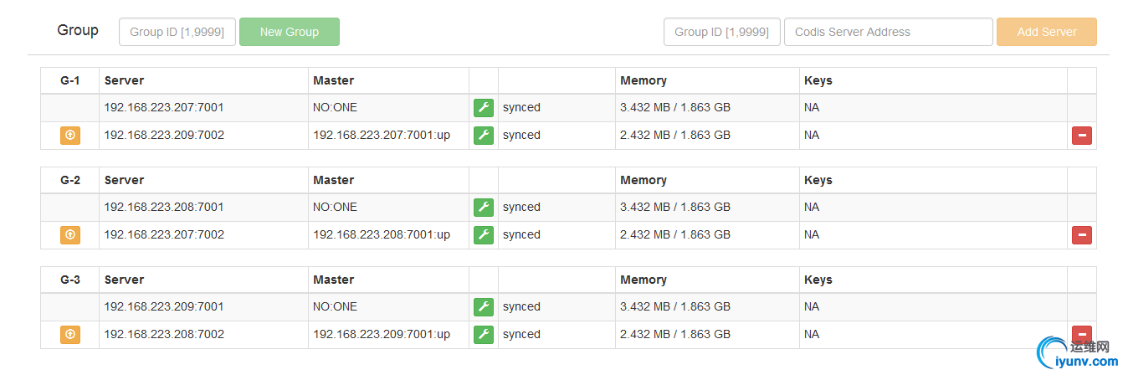Select the G-1 group header cell
The width and height of the screenshot is (1123, 375).
pyautogui.click(x=70, y=80)
